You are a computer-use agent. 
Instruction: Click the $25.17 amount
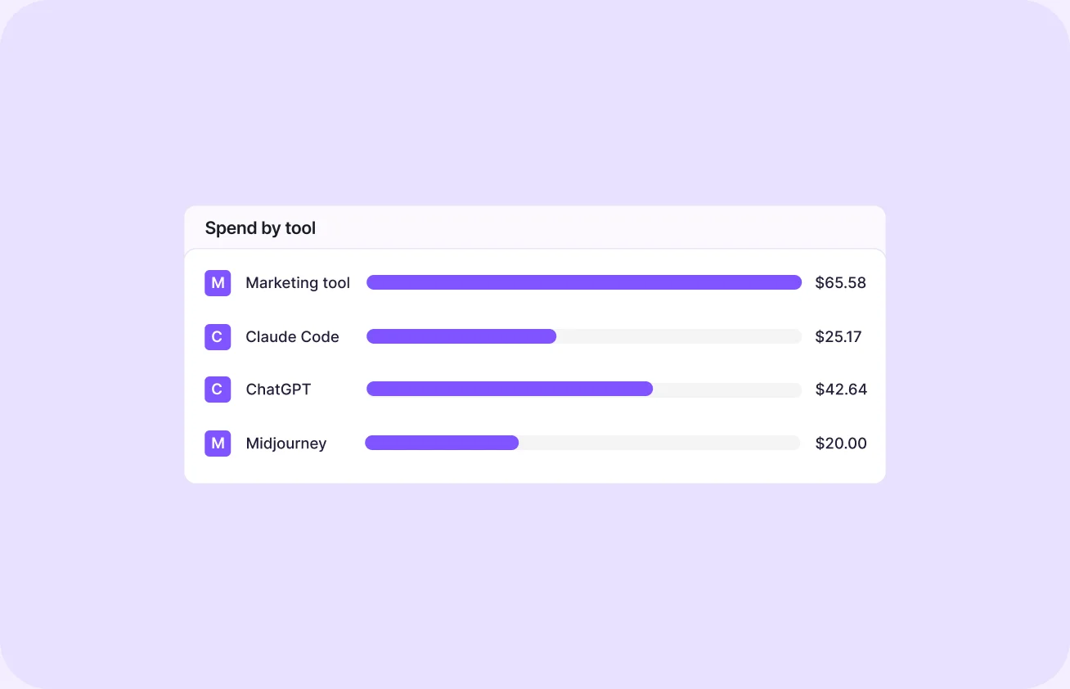(838, 337)
